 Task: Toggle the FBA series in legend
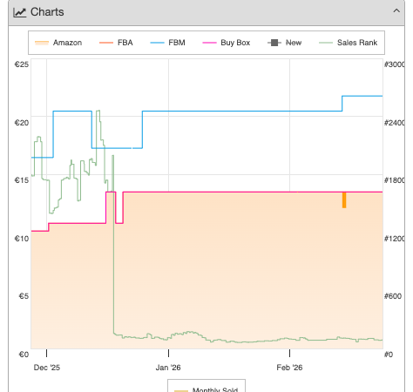pyautogui.click(x=116, y=43)
